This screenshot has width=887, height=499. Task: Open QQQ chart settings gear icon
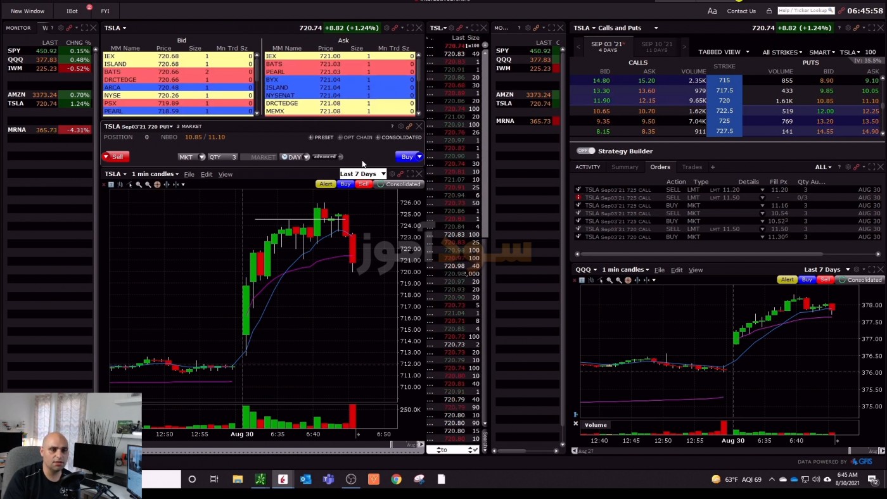pos(856,270)
